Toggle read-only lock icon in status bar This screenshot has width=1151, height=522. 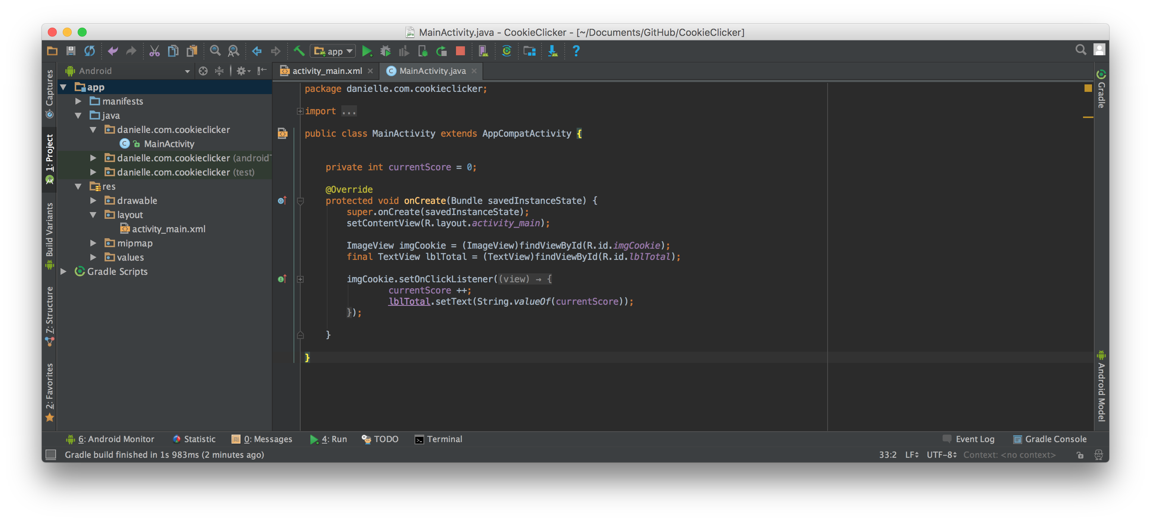pyautogui.click(x=1080, y=455)
